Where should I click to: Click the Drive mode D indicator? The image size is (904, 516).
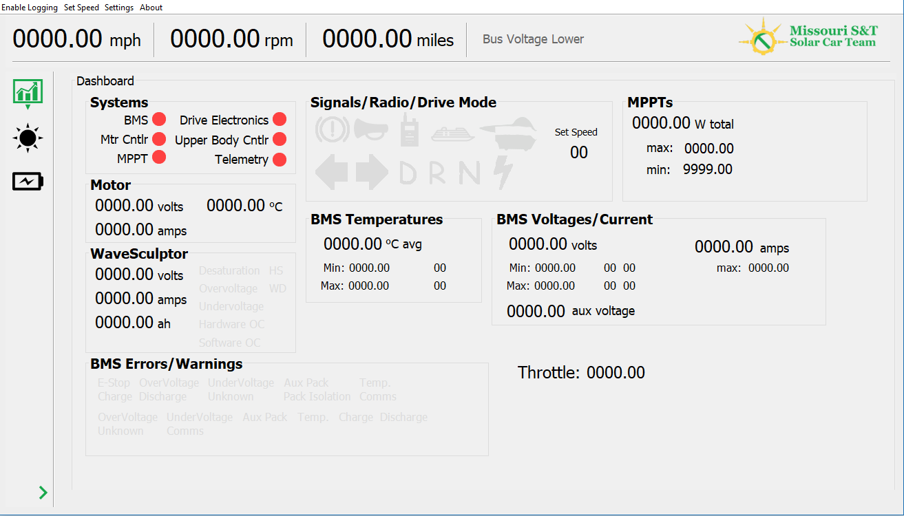(x=408, y=173)
